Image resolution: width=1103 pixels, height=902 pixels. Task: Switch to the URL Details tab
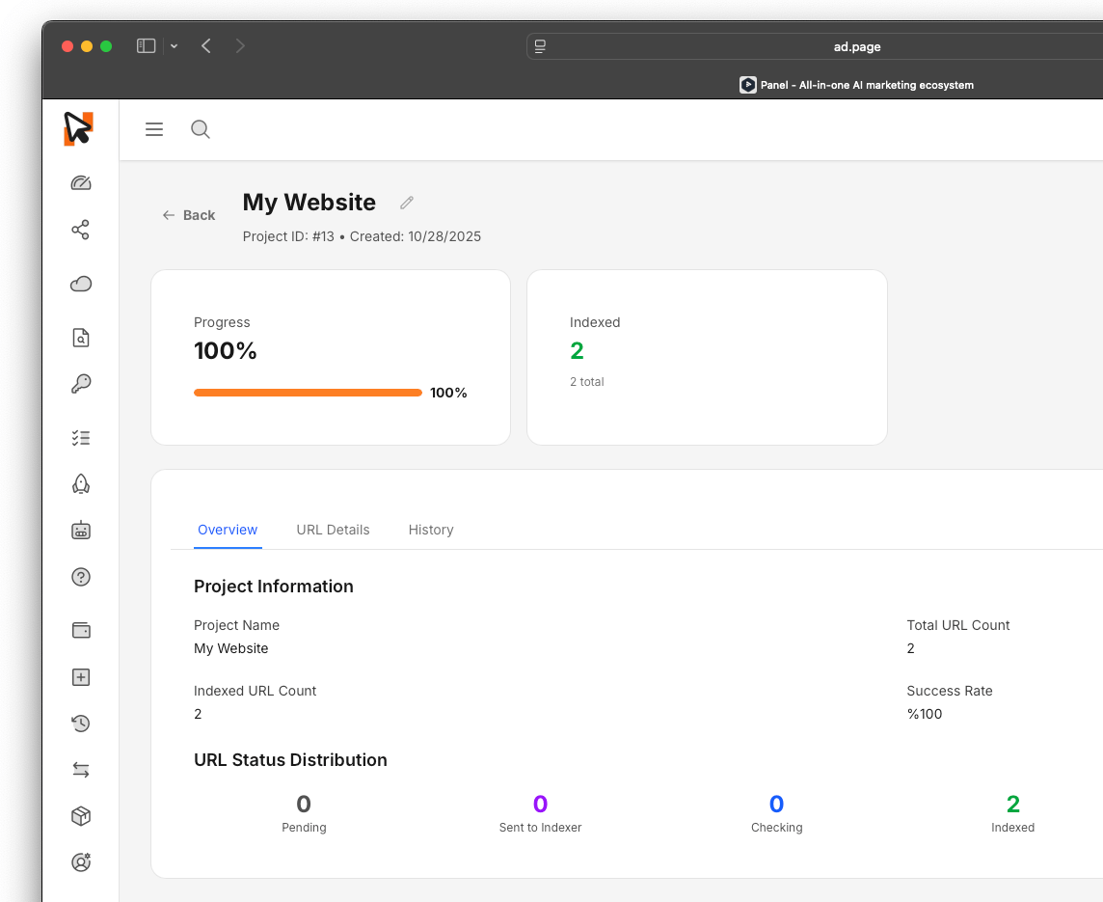(333, 530)
